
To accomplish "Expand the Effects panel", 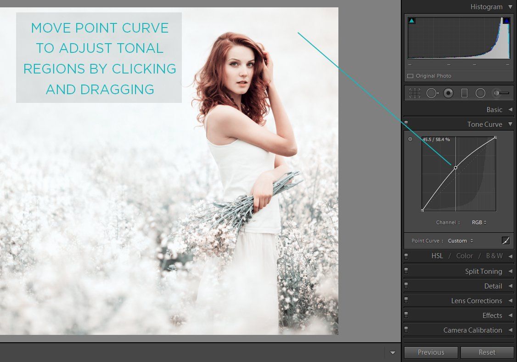I will (511, 315).
